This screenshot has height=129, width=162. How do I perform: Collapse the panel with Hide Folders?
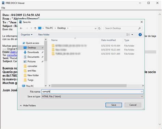click(x=28, y=105)
